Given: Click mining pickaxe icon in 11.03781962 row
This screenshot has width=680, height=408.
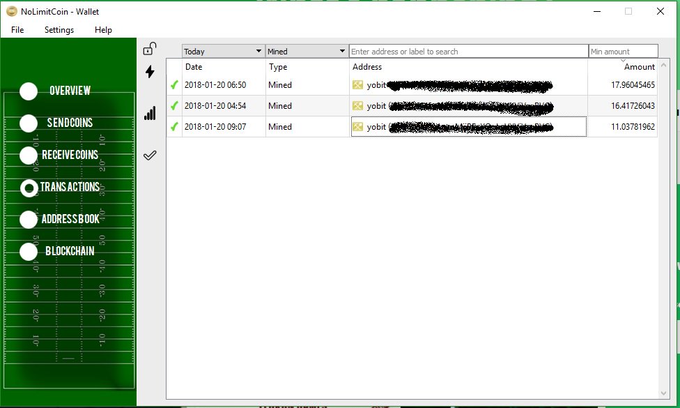Looking at the screenshot, I should pyautogui.click(x=357, y=127).
